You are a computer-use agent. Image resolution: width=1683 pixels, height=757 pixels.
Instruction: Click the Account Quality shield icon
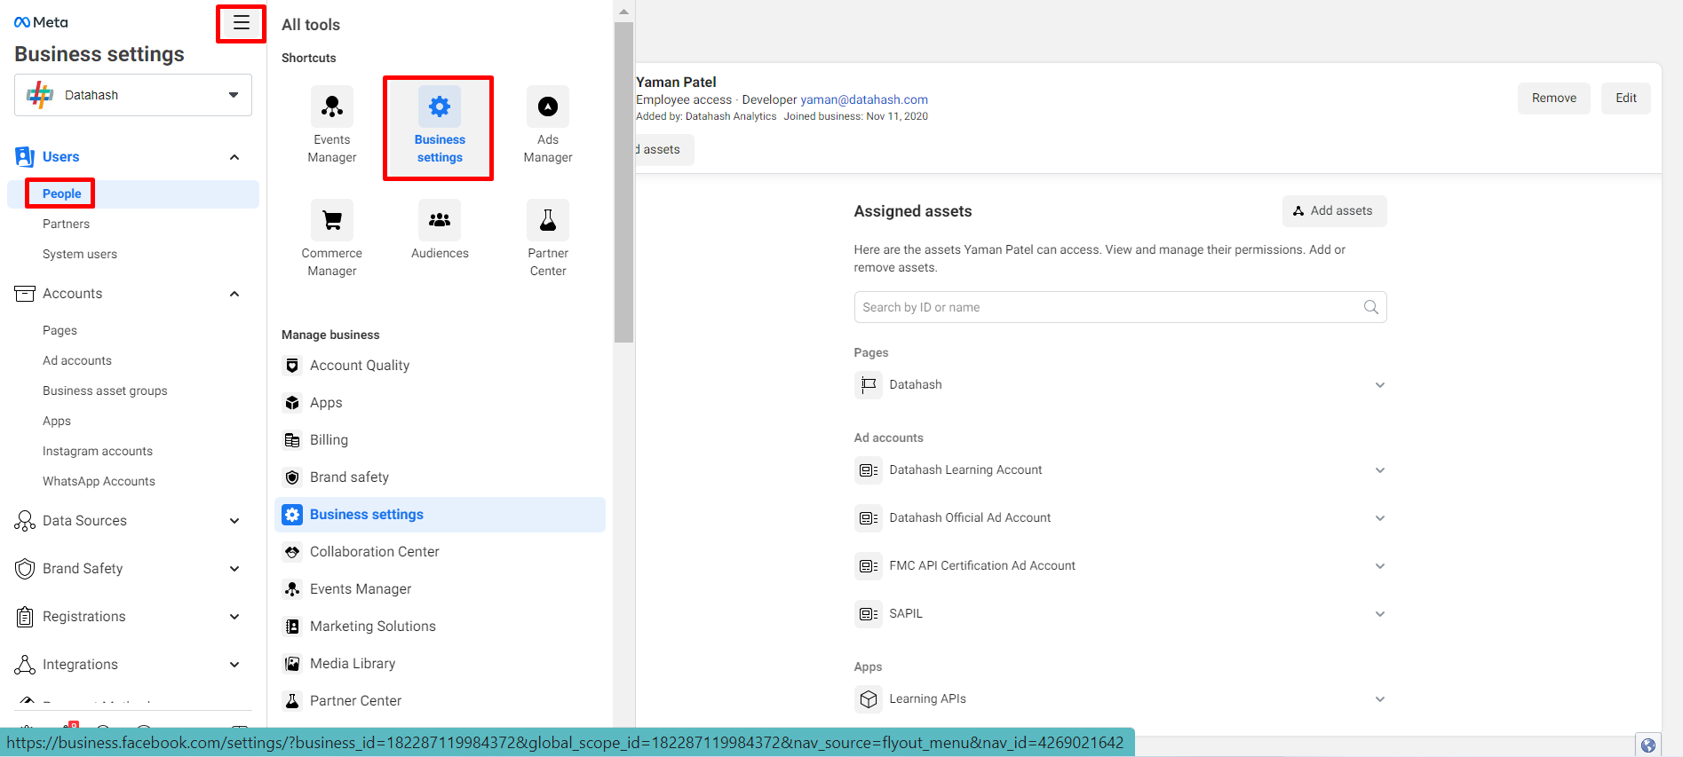point(292,366)
